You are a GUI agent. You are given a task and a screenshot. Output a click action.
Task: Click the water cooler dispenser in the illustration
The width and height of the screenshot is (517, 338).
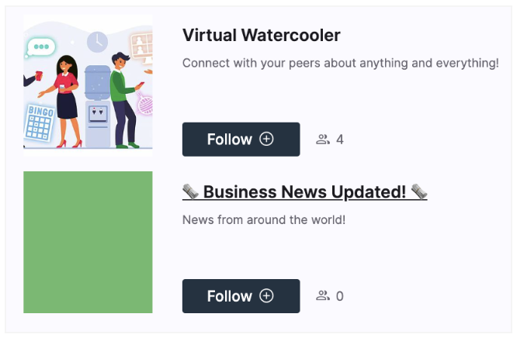[x=98, y=106]
